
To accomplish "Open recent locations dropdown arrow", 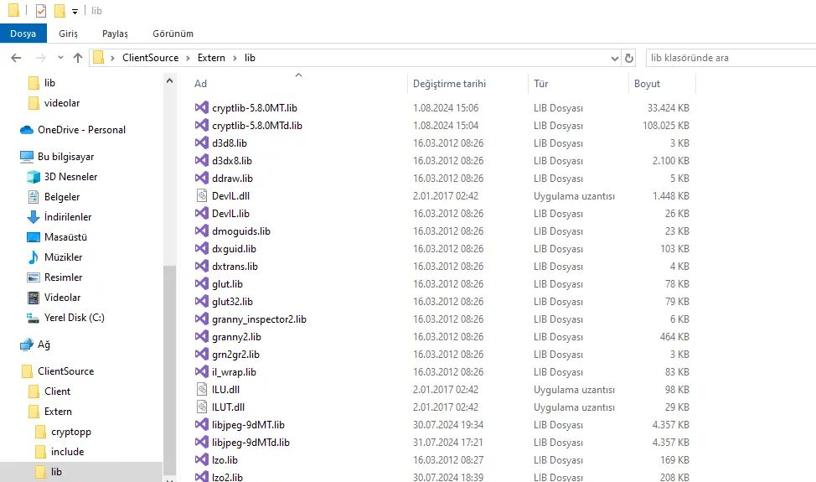I will [60, 58].
